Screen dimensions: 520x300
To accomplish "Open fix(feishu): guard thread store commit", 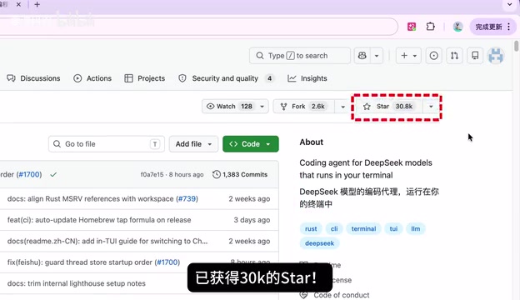I will tap(80, 262).
